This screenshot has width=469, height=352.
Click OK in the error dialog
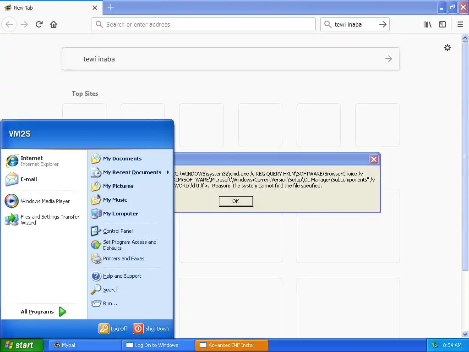[236, 201]
